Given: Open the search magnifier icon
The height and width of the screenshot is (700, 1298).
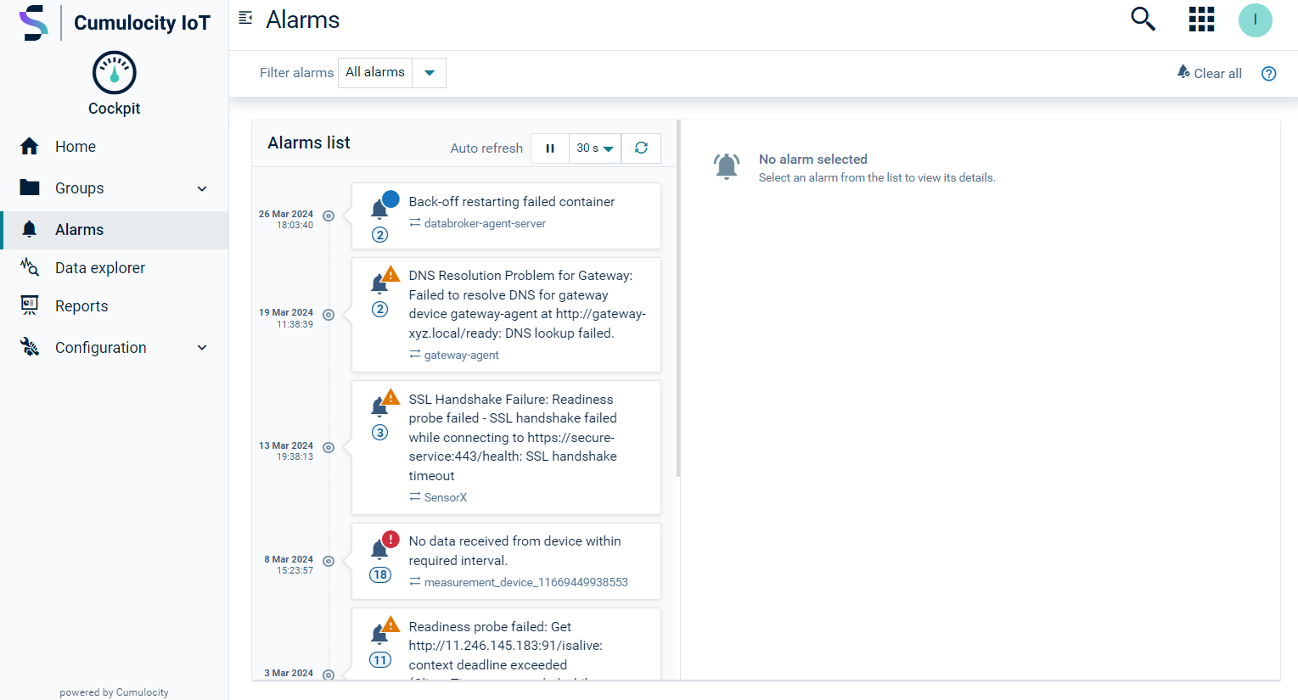Looking at the screenshot, I should tap(1143, 19).
